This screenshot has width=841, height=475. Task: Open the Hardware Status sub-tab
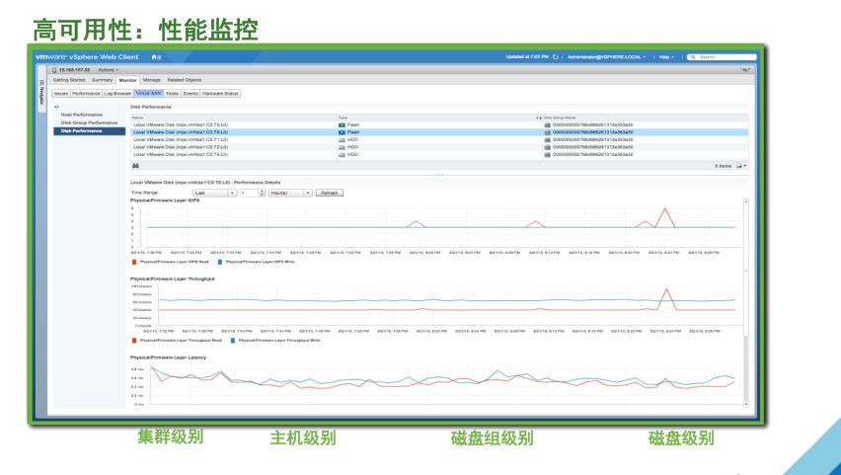(x=221, y=93)
